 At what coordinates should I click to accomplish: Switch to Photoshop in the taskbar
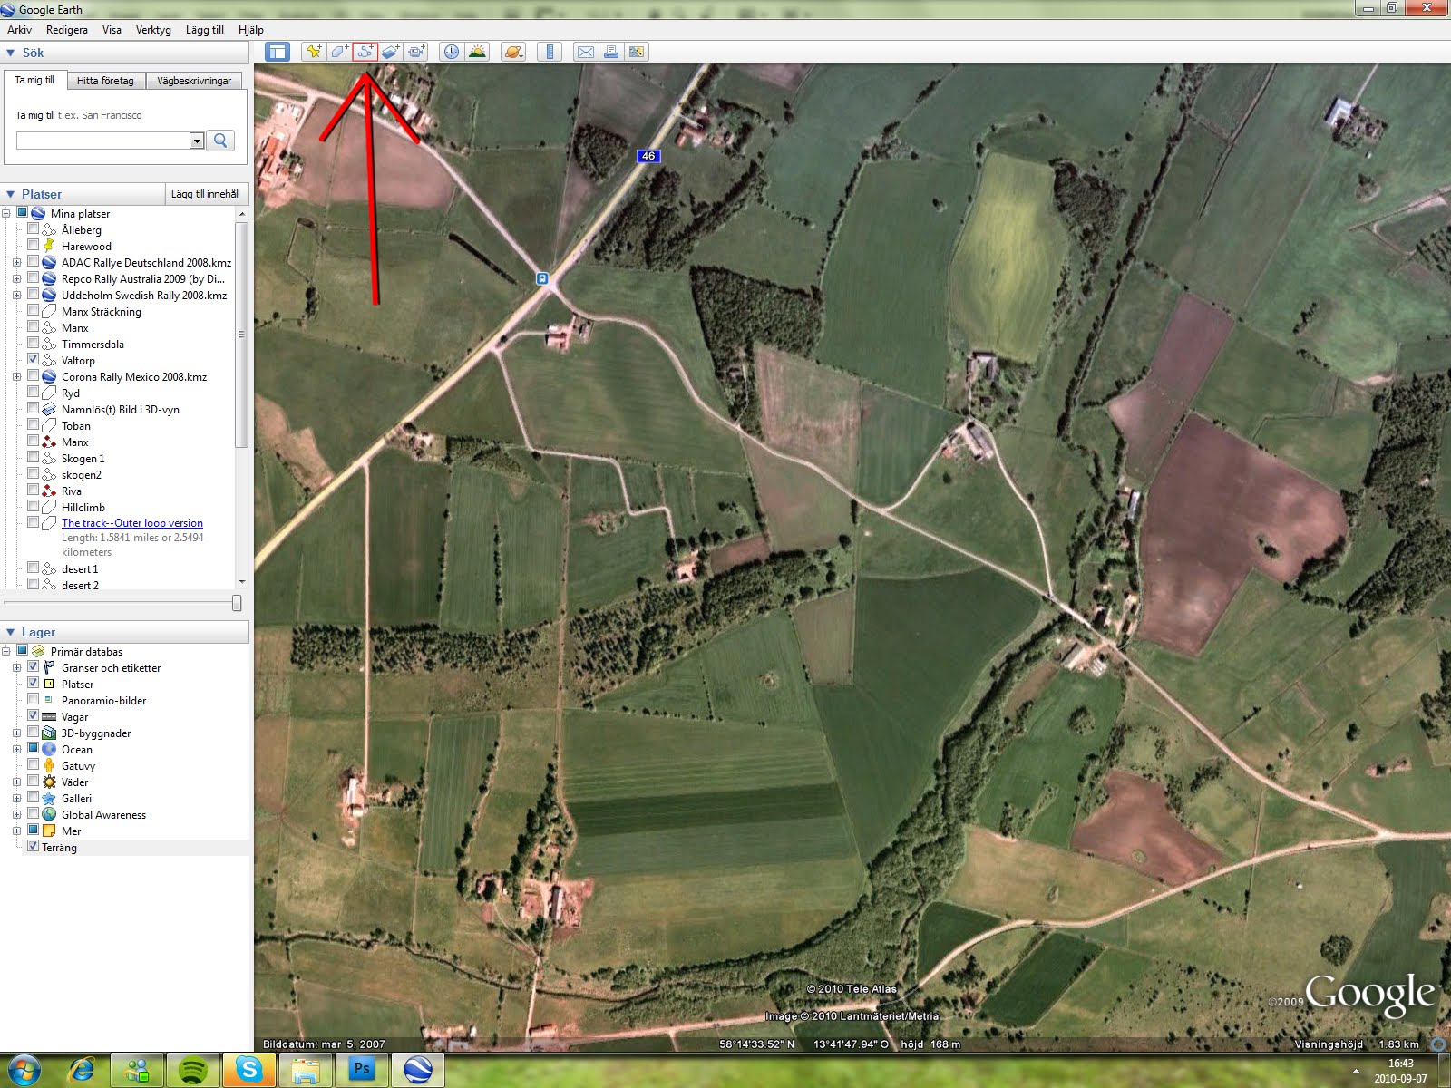click(361, 1070)
